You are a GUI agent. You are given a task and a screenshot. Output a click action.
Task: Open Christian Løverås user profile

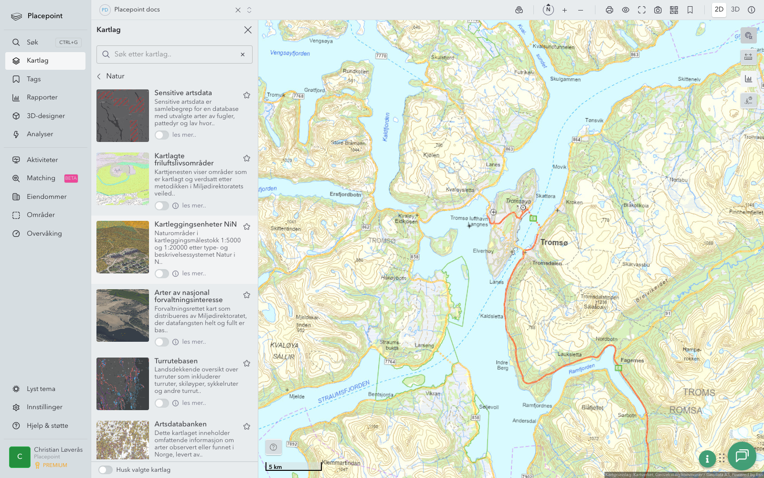tap(45, 457)
